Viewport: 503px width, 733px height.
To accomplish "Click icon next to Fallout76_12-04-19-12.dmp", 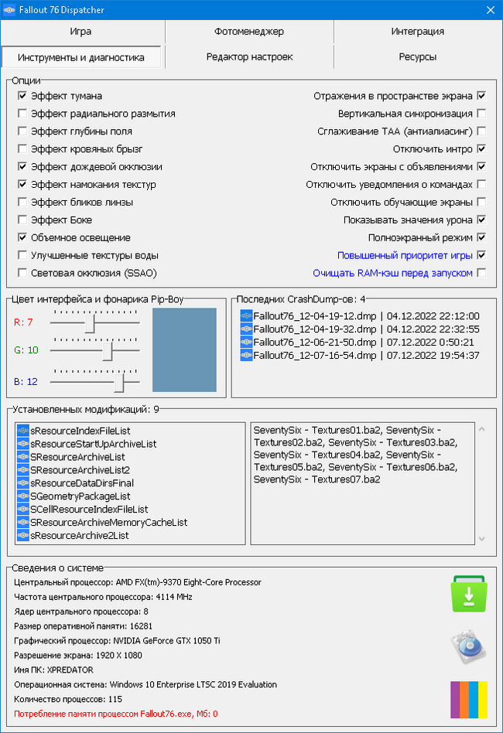I will point(246,315).
